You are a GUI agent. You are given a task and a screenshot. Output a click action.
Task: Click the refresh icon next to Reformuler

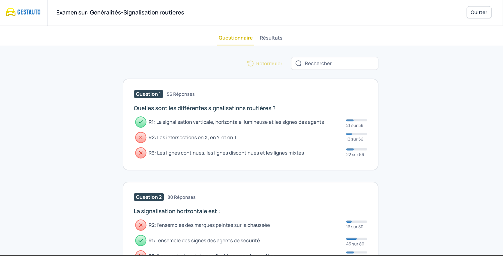click(250, 63)
